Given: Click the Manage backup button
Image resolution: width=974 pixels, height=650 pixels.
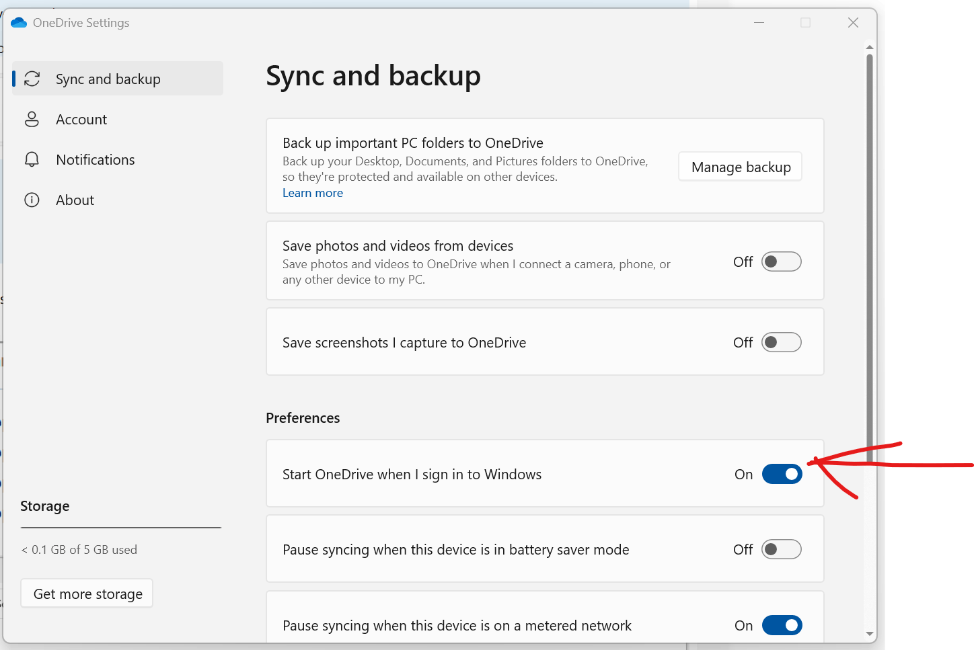Looking at the screenshot, I should [741, 167].
